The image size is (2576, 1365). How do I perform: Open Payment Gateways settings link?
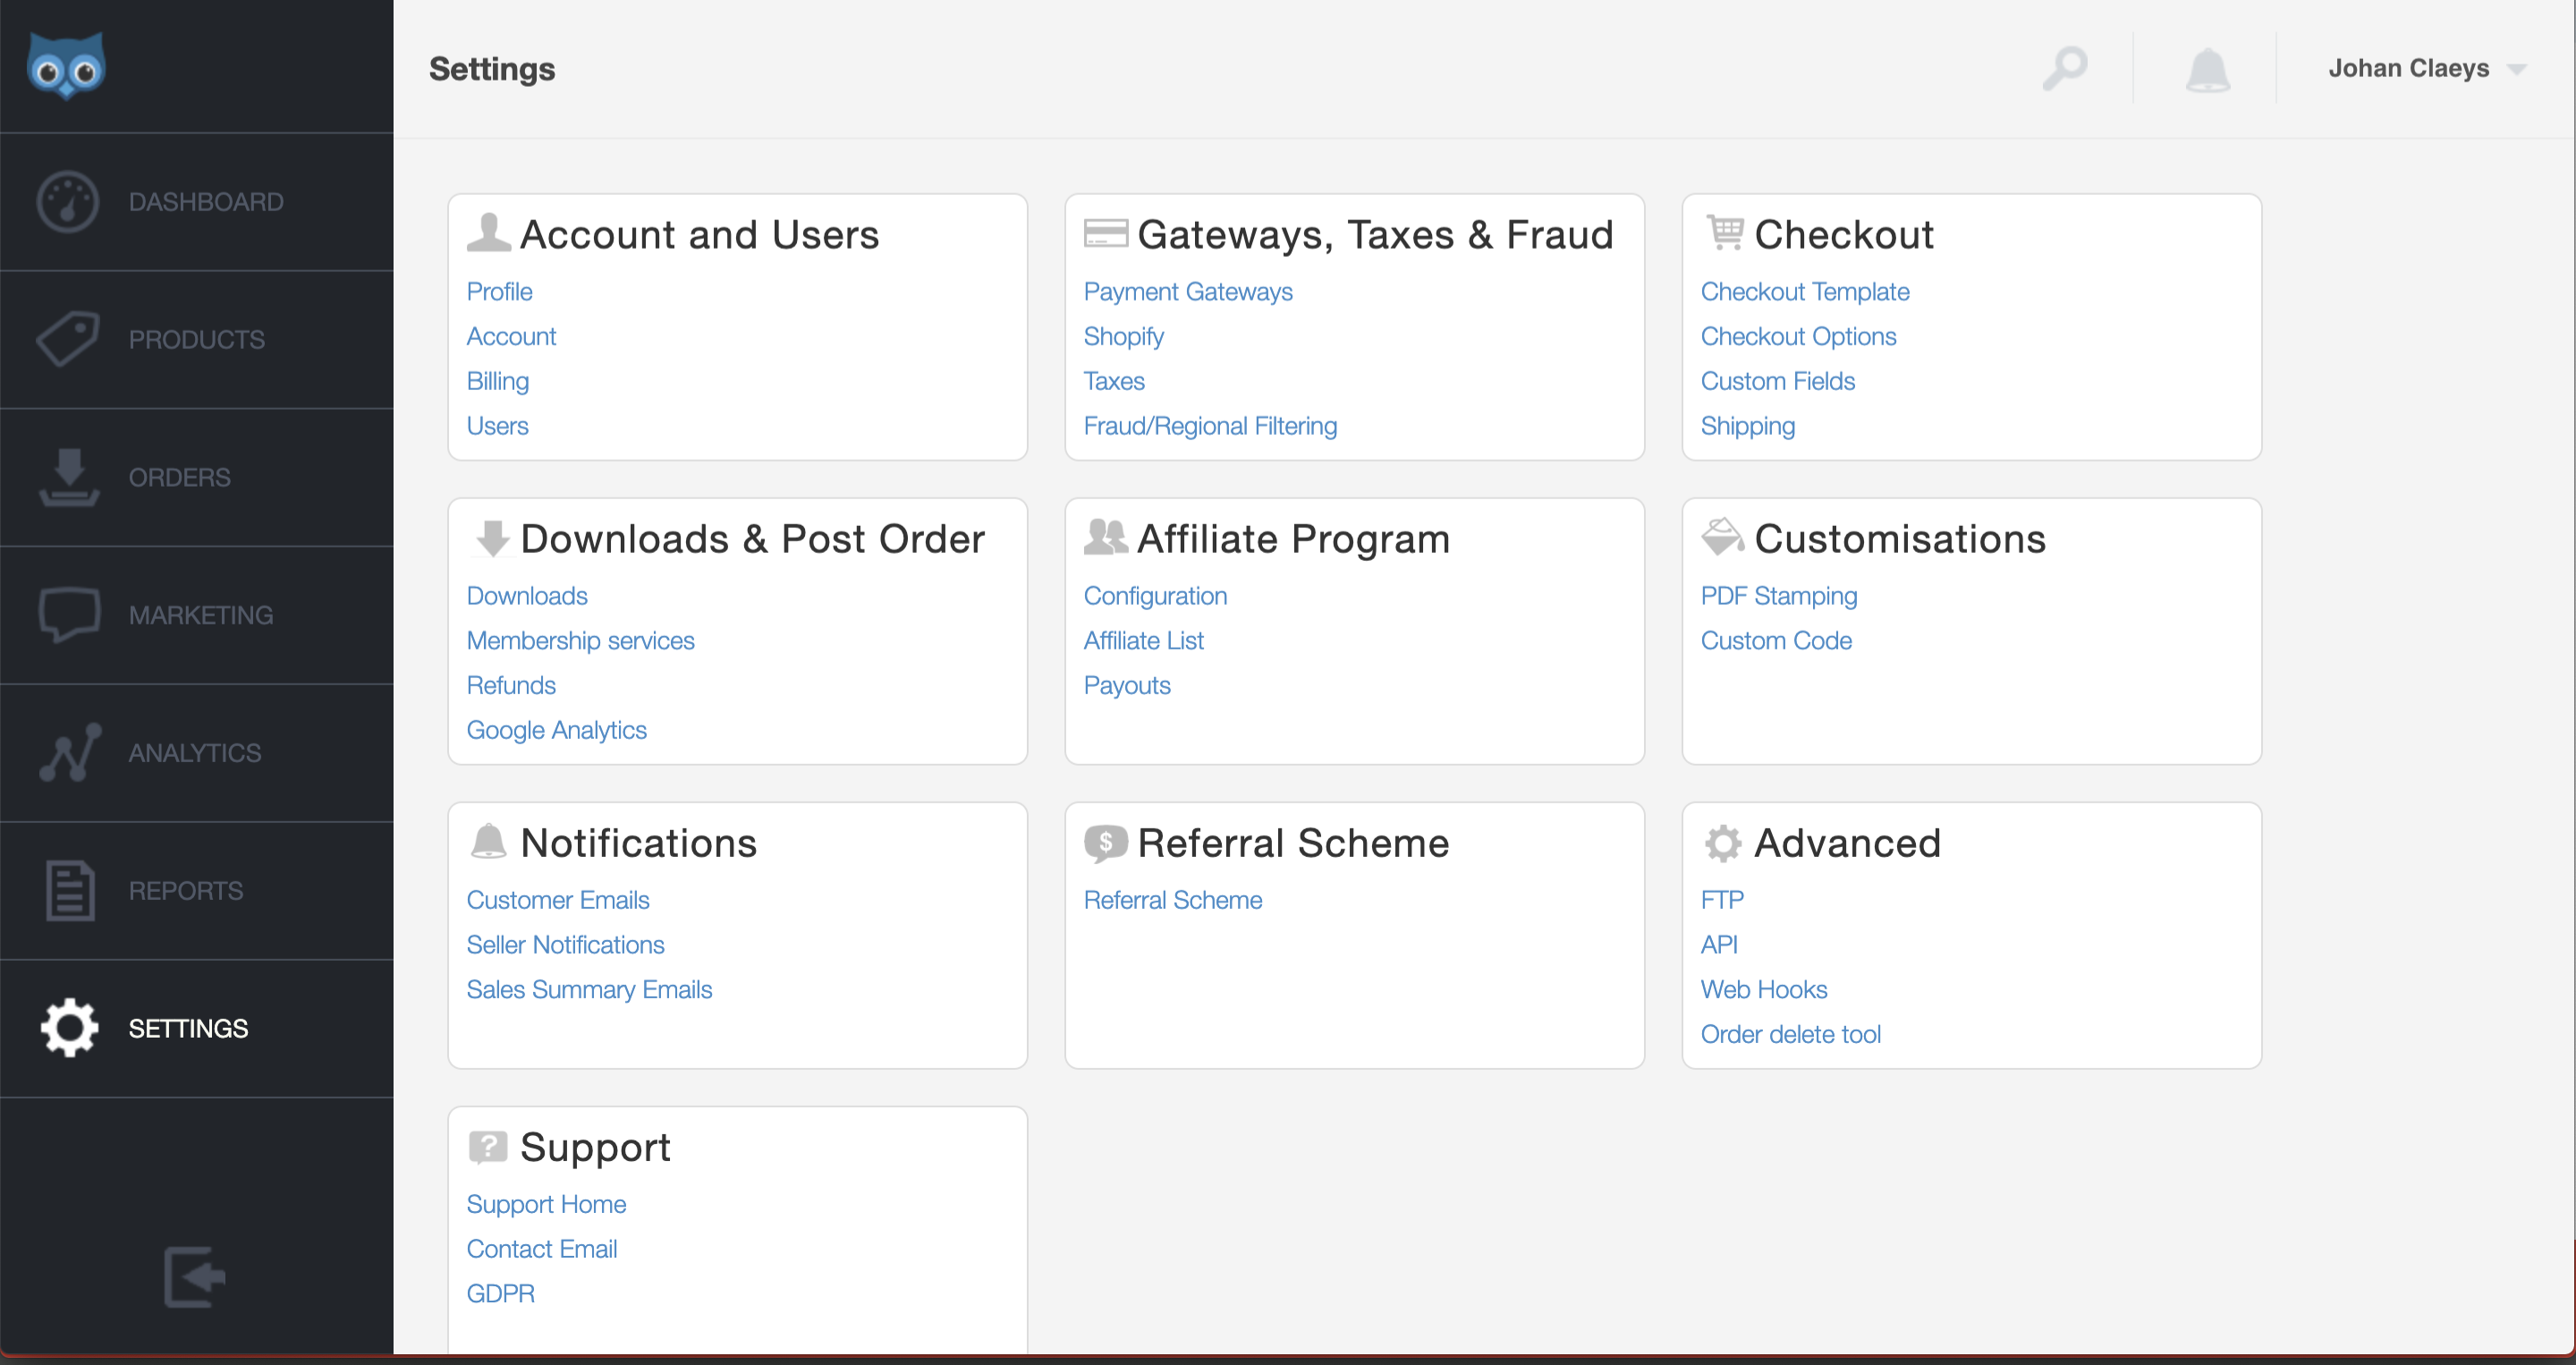point(1188,292)
